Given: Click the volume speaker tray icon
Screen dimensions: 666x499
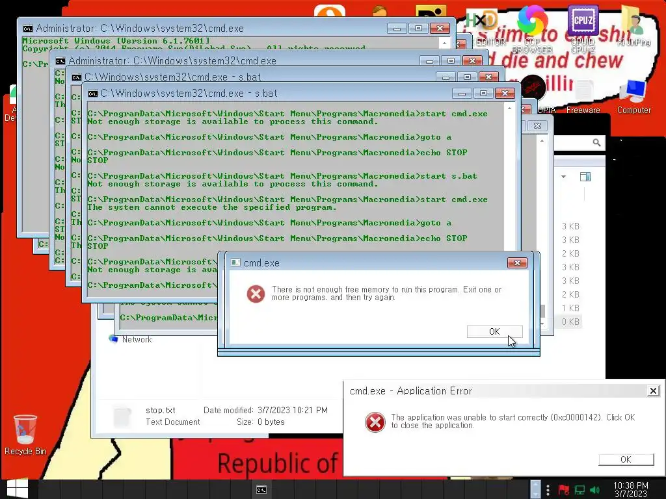Looking at the screenshot, I should pos(594,490).
